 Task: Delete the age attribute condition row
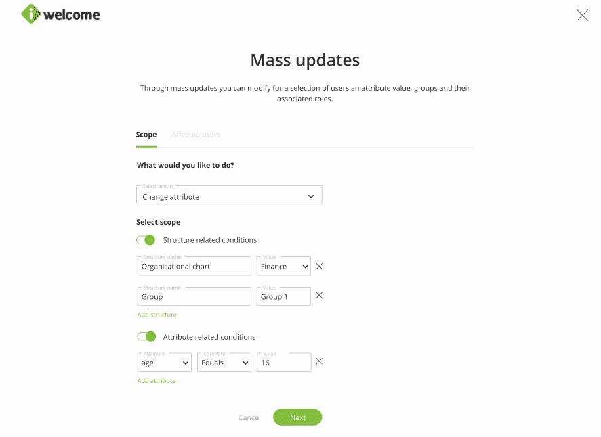[x=319, y=361]
